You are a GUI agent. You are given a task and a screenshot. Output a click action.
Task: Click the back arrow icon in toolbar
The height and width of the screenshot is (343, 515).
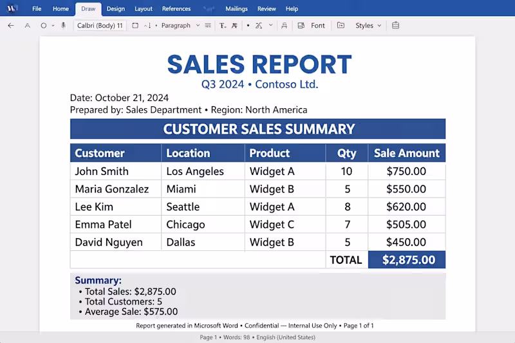[x=11, y=26]
